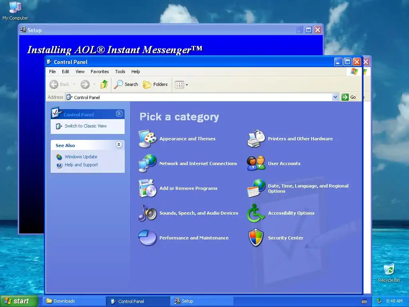Switch to Downloads taskbar button
Screen dimensions: 409x307
pyautogui.click(x=74, y=301)
